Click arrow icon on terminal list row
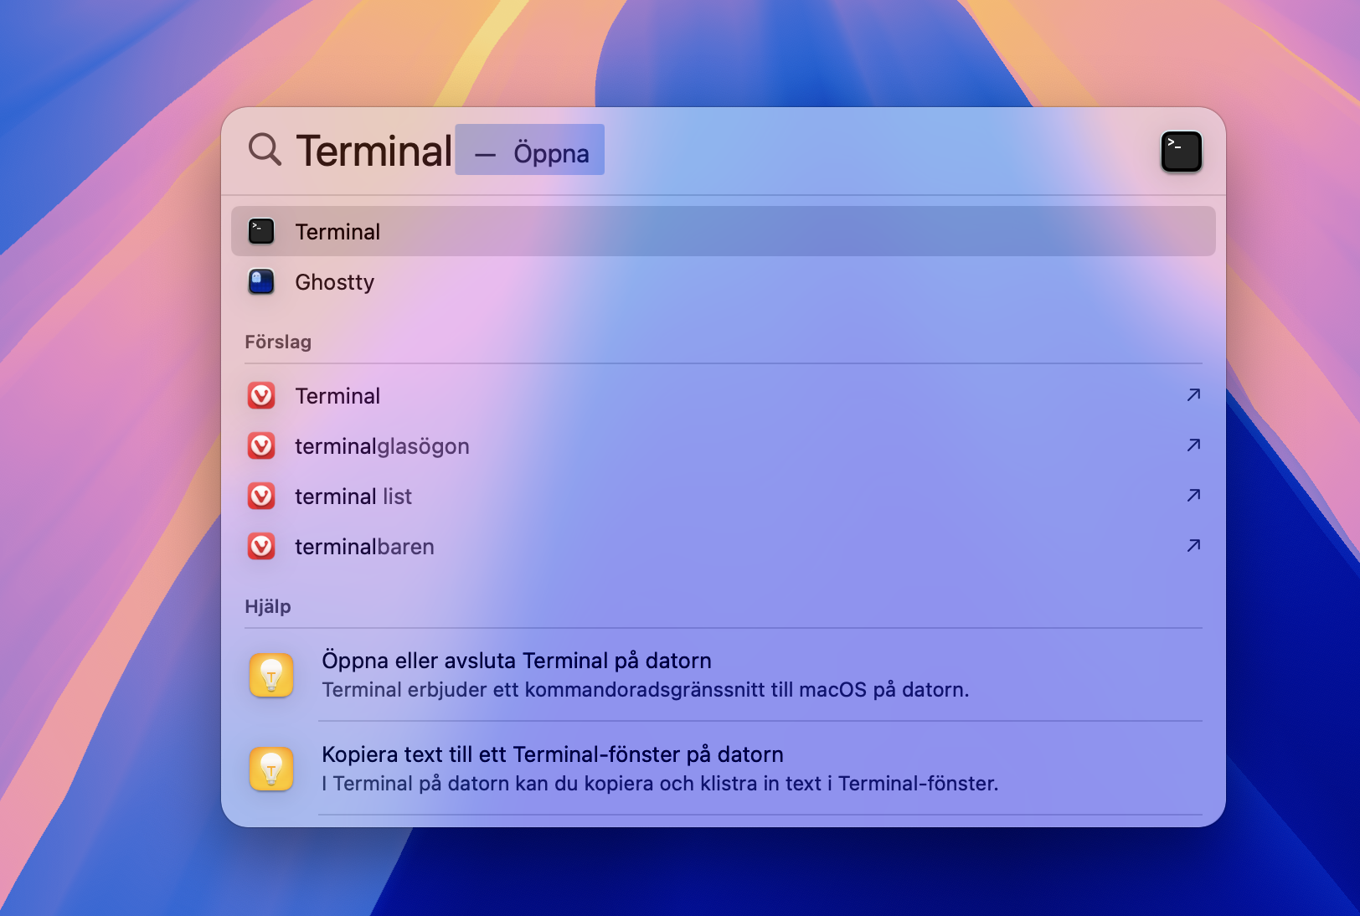 coord(1193,495)
